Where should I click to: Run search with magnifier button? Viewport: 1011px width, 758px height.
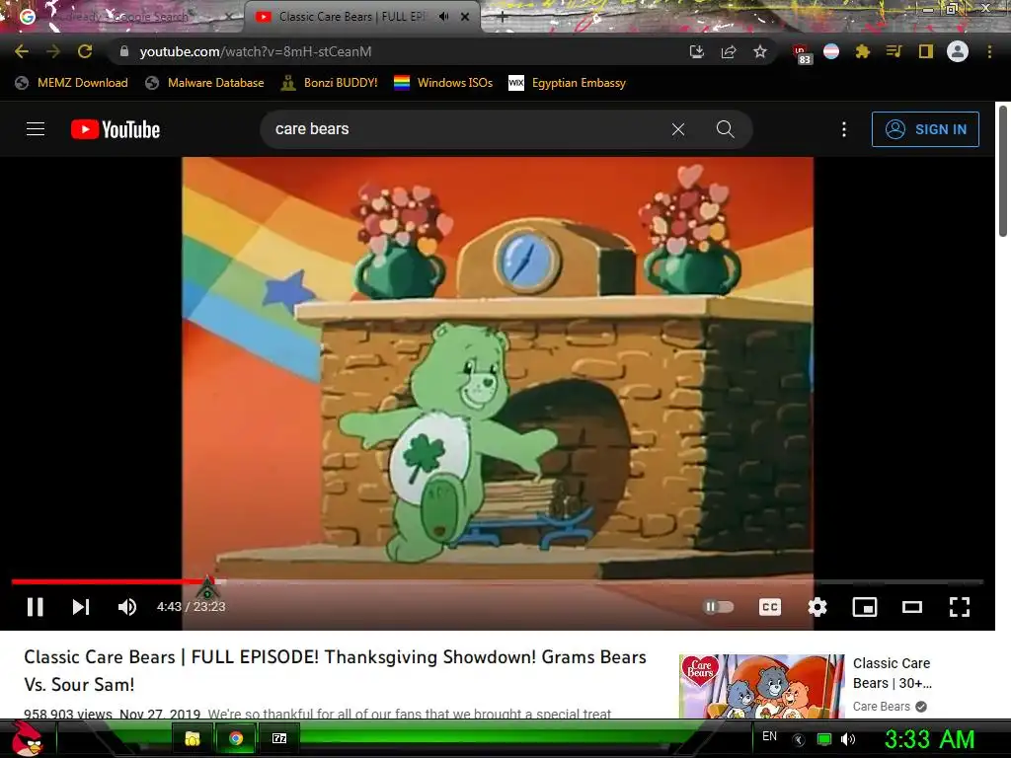click(726, 129)
